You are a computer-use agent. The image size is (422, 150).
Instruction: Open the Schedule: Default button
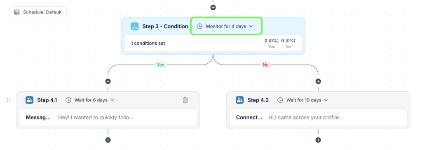(38, 12)
